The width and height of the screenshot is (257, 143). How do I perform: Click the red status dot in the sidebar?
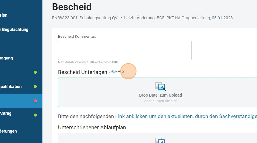35,101
